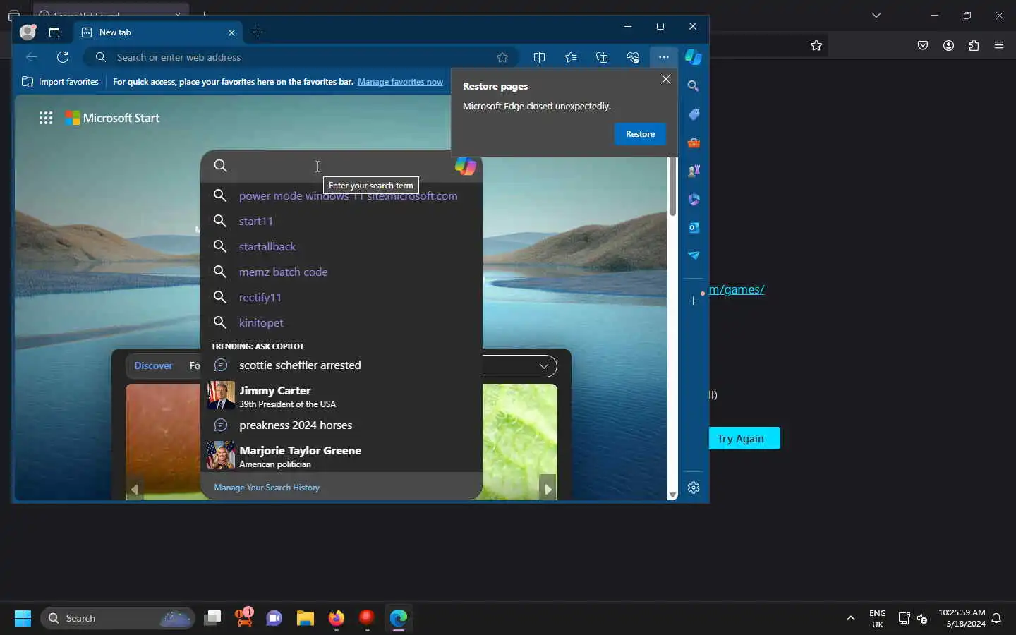Open notifications bell in tray
This screenshot has height=635, width=1016.
click(x=997, y=619)
